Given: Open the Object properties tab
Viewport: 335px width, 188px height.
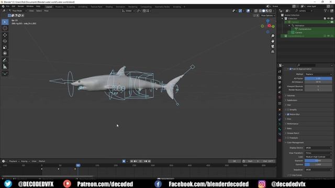Looking at the screenshot, I should pos(280,110).
